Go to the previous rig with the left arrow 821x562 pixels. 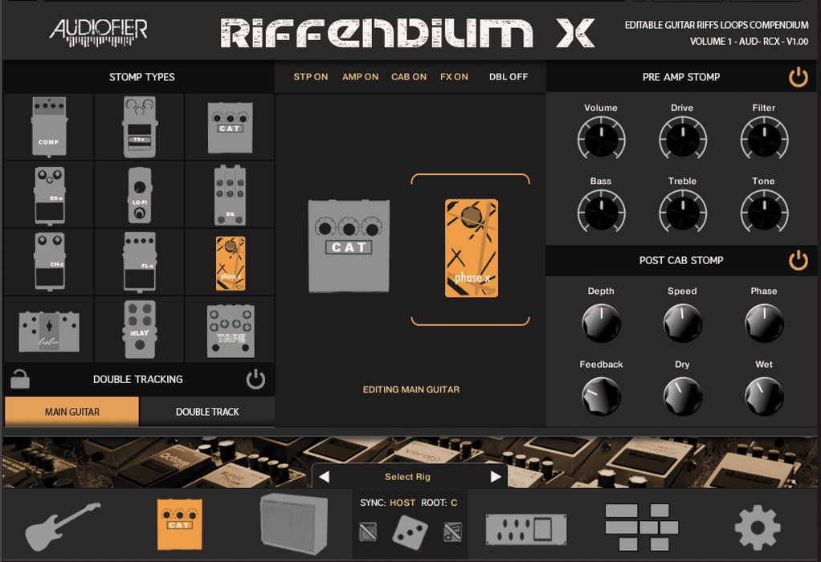pyautogui.click(x=325, y=477)
